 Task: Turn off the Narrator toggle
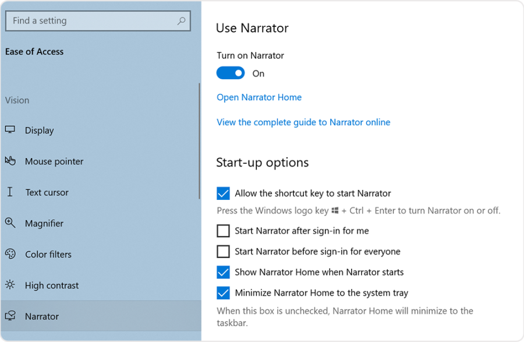pyautogui.click(x=231, y=73)
